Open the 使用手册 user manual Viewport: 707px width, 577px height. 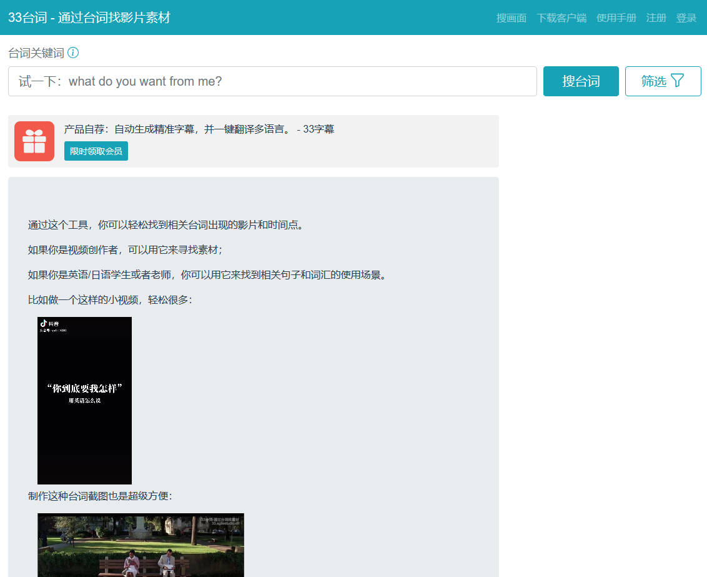(x=616, y=18)
